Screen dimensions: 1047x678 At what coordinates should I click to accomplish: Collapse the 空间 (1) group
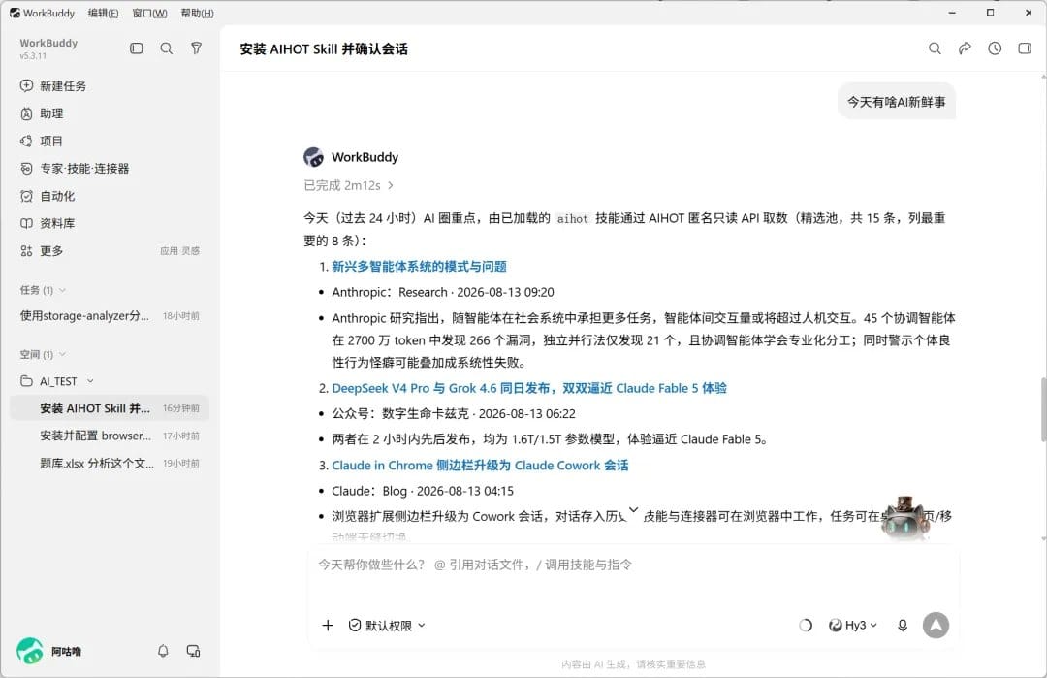point(43,354)
